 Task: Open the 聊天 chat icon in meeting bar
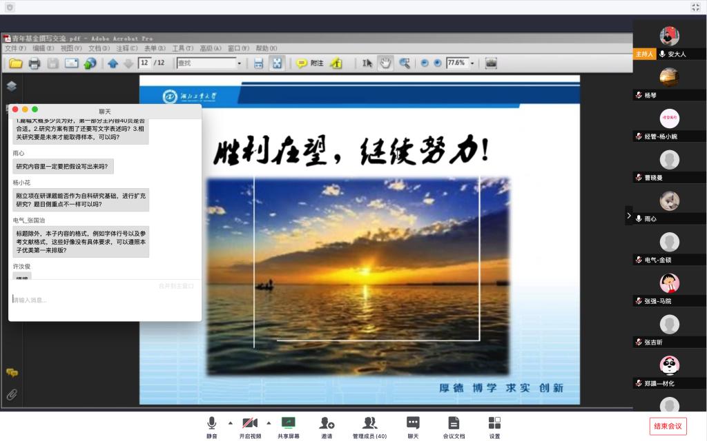point(413,427)
